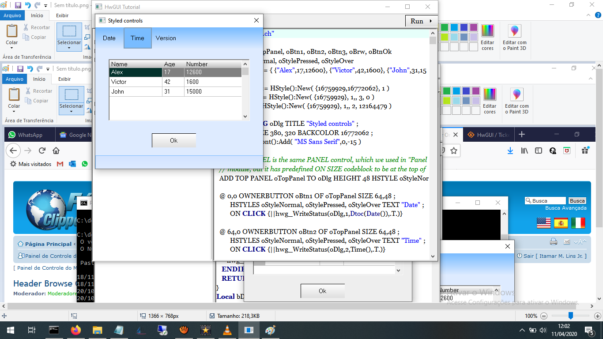Open the Arquivo menu in the topmost ribbon
603x339 pixels.
click(12, 15)
